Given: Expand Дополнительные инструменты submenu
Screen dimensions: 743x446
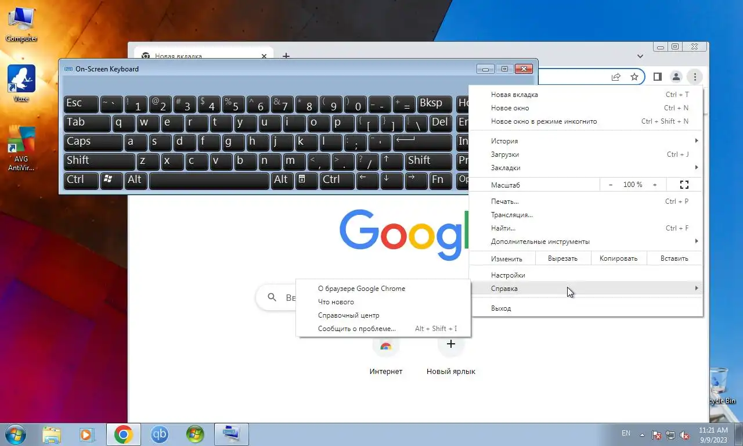Looking at the screenshot, I should coord(586,242).
